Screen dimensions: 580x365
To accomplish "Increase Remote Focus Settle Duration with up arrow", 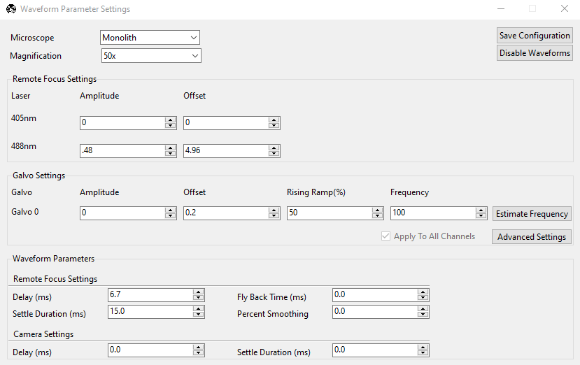I will 199,308.
